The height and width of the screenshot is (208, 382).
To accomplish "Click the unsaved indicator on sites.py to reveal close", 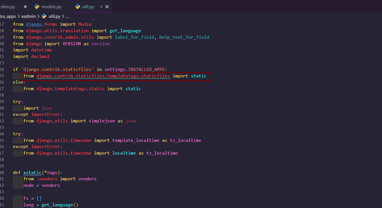I will (x=25, y=6).
